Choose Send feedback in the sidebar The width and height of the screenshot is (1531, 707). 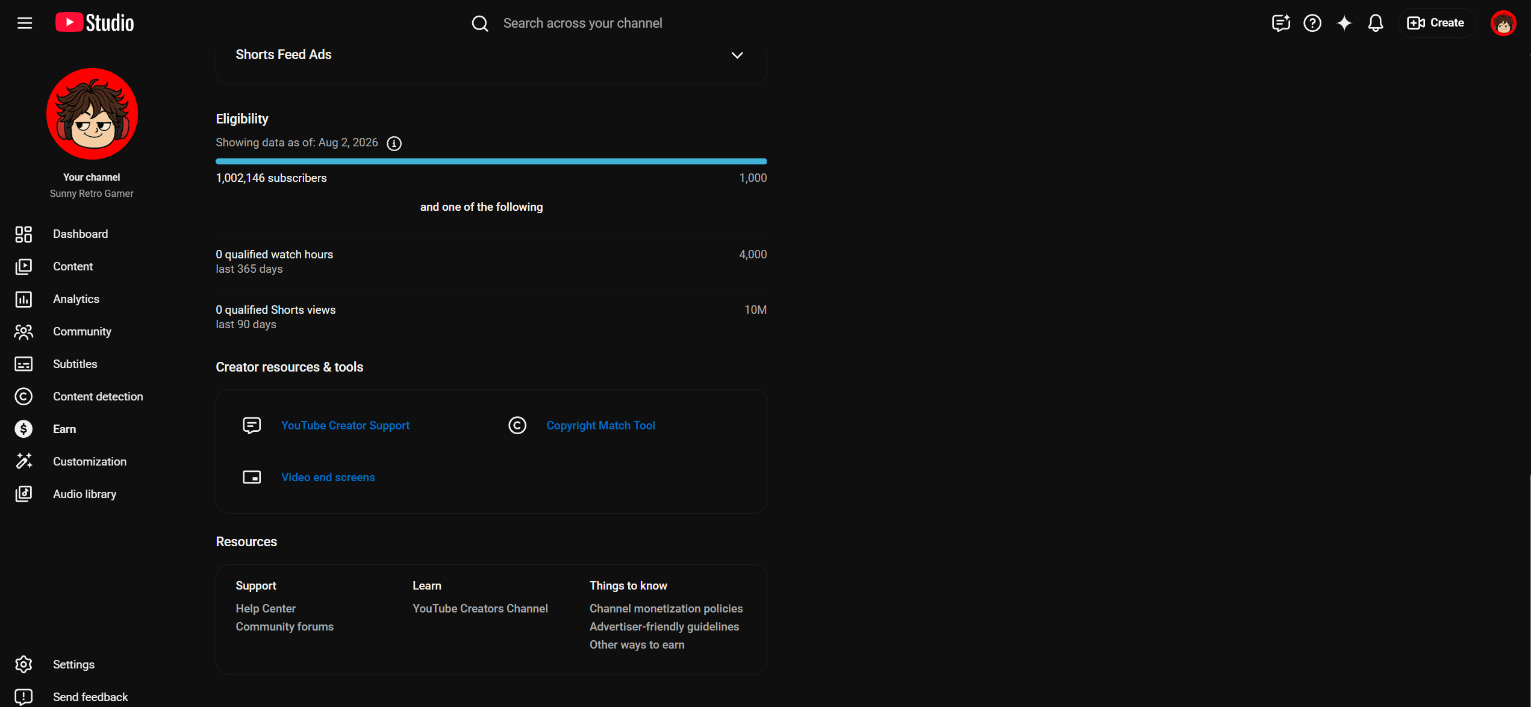pos(90,697)
